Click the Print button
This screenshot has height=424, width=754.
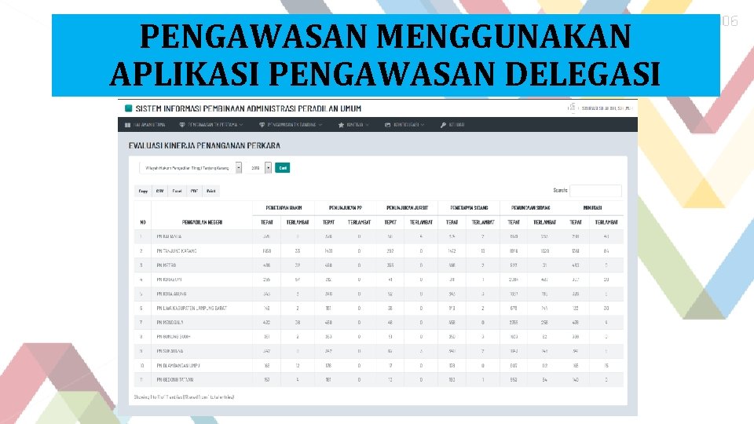pos(210,191)
